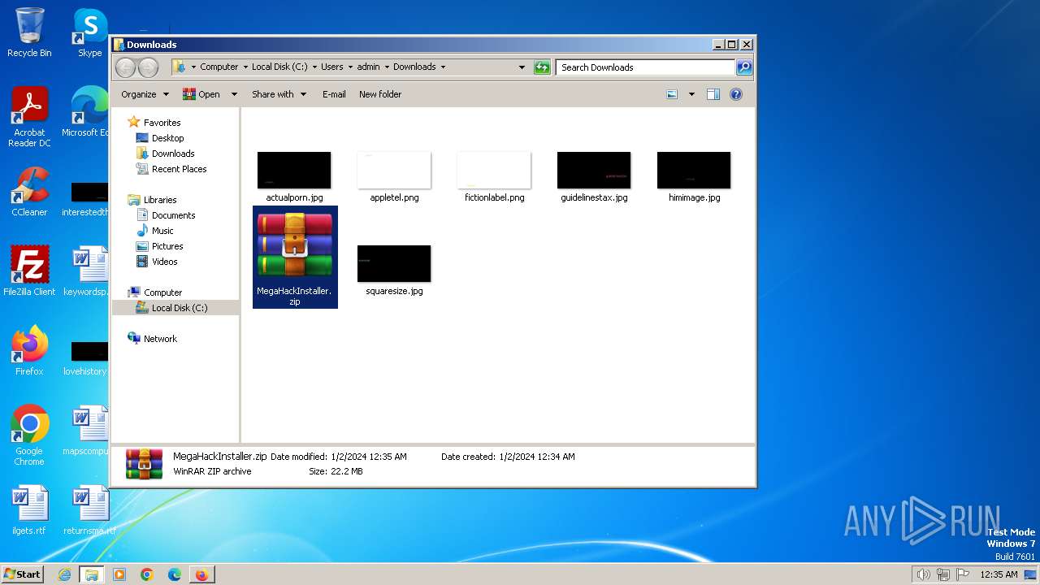Screen dimensions: 1040x585
Task: Open Explorer help question mark
Action: click(735, 94)
